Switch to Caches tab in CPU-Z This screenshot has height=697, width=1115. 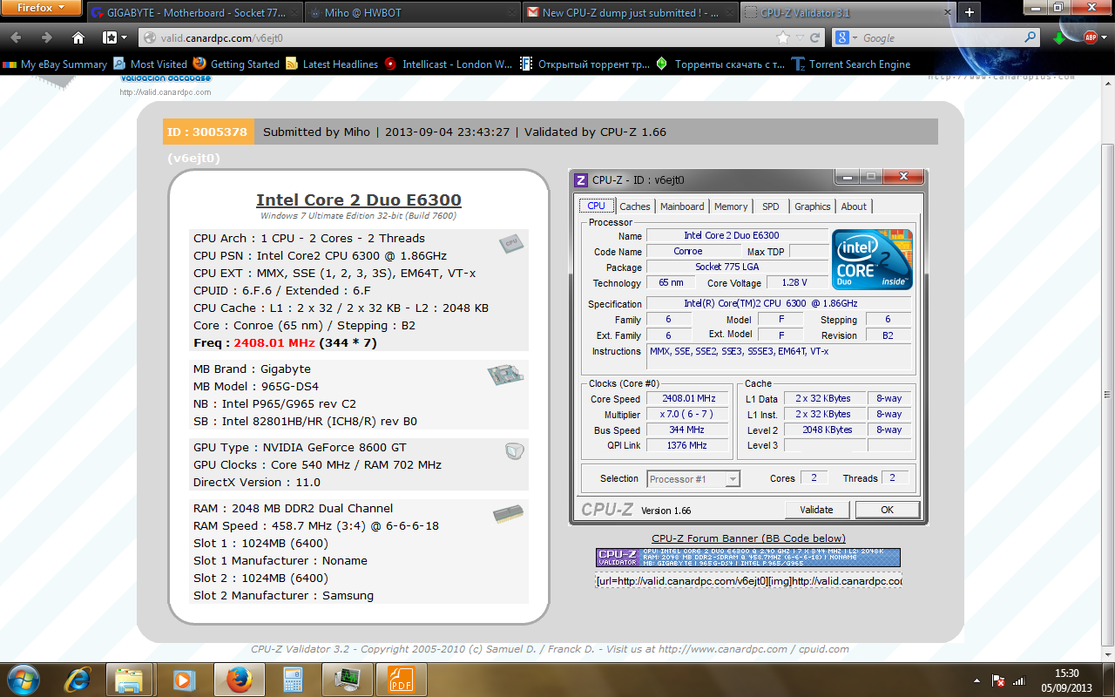(635, 206)
